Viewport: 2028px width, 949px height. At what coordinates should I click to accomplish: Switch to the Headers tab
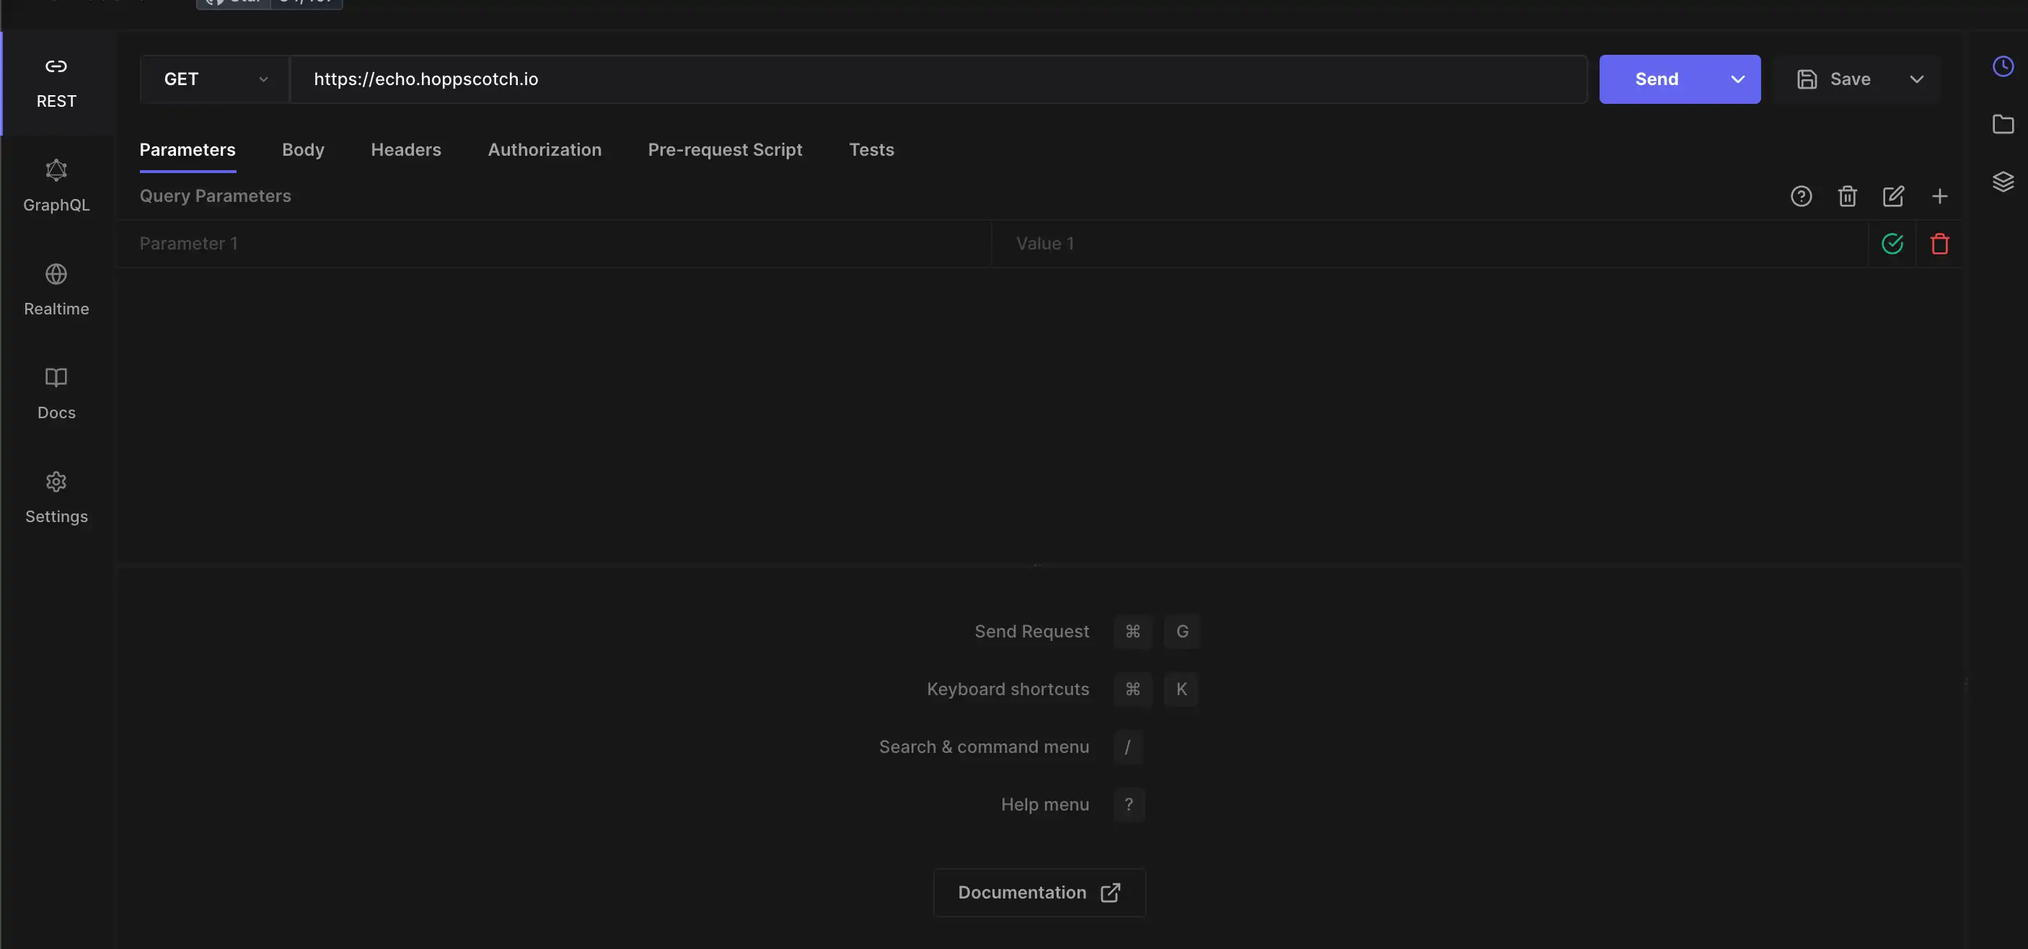[x=405, y=149]
